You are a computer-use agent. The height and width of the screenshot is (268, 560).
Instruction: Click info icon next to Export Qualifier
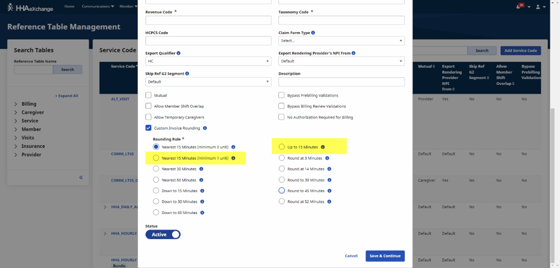point(178,53)
